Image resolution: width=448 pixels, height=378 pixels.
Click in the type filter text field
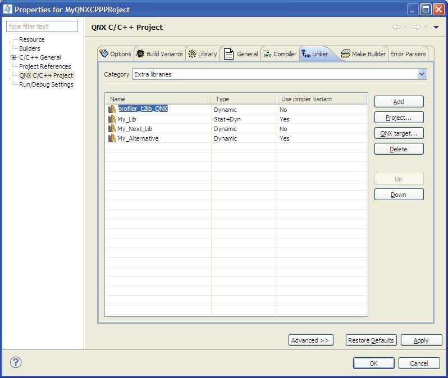click(x=42, y=26)
